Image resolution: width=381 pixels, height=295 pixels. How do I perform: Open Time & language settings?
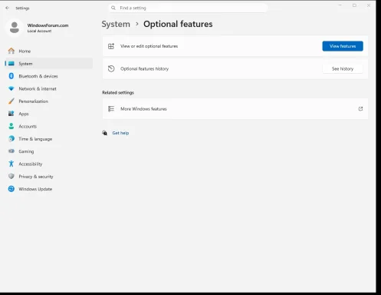point(48,138)
